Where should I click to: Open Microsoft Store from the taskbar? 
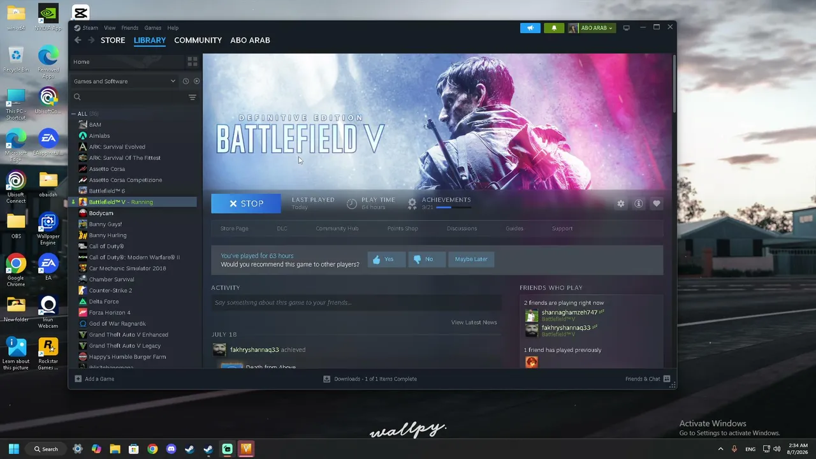pos(133,449)
